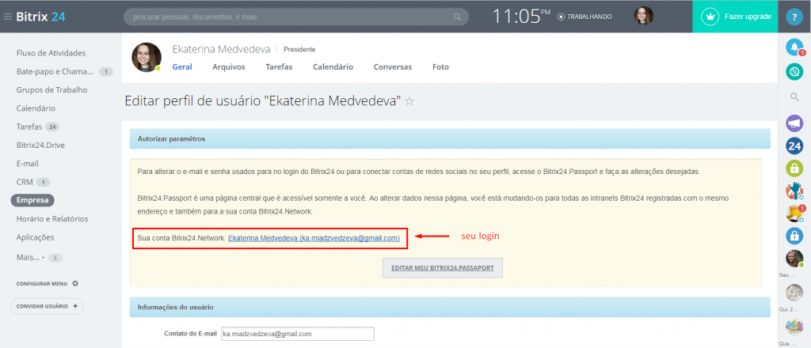Image resolution: width=811 pixels, height=348 pixels.
Task: Select the Geral profile tab
Action: point(182,67)
